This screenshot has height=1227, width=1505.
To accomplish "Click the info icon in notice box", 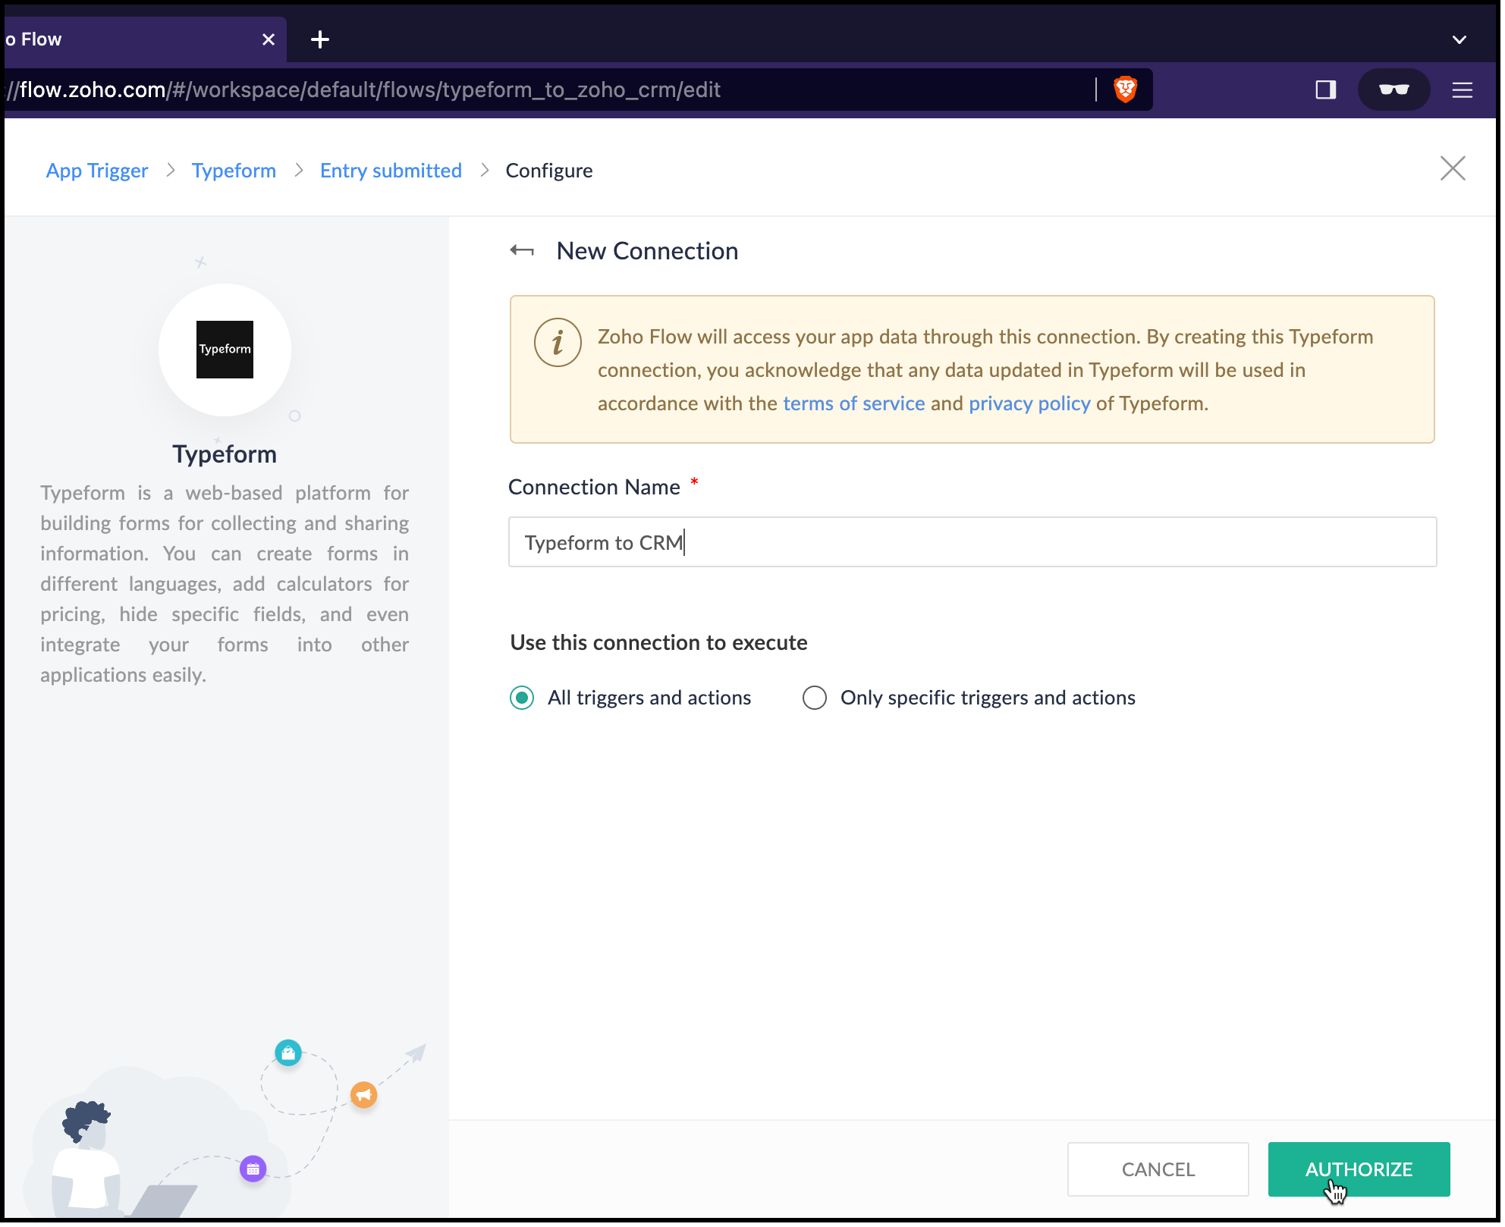I will click(558, 342).
